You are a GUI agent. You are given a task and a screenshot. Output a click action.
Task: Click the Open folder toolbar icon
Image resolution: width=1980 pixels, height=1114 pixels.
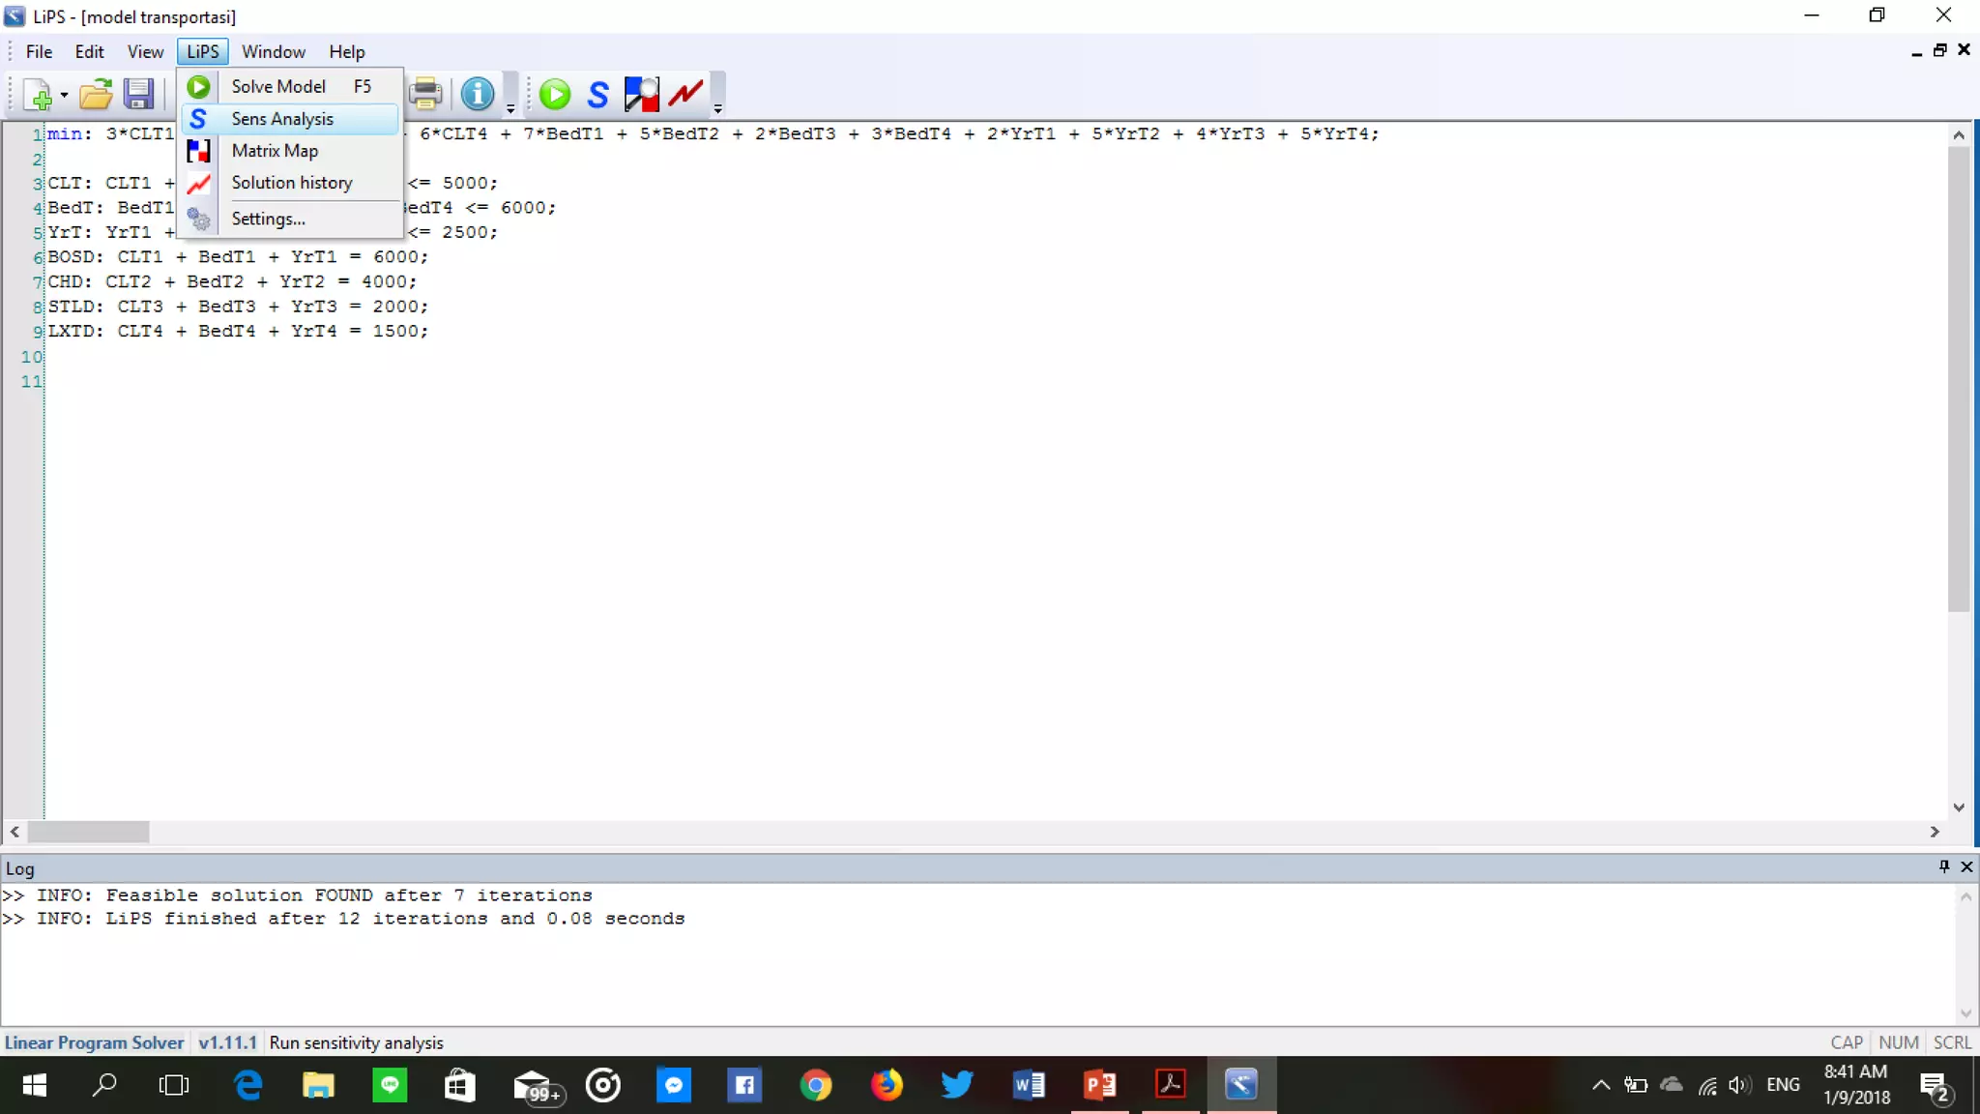tap(95, 95)
